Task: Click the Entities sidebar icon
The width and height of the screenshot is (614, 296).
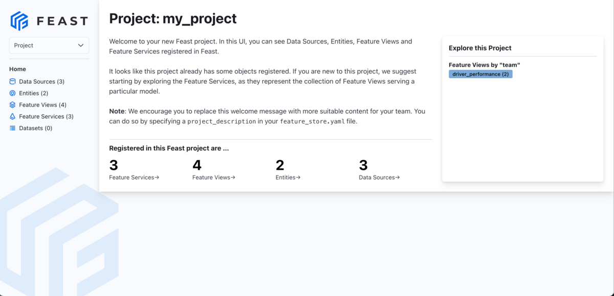Action: pos(13,93)
